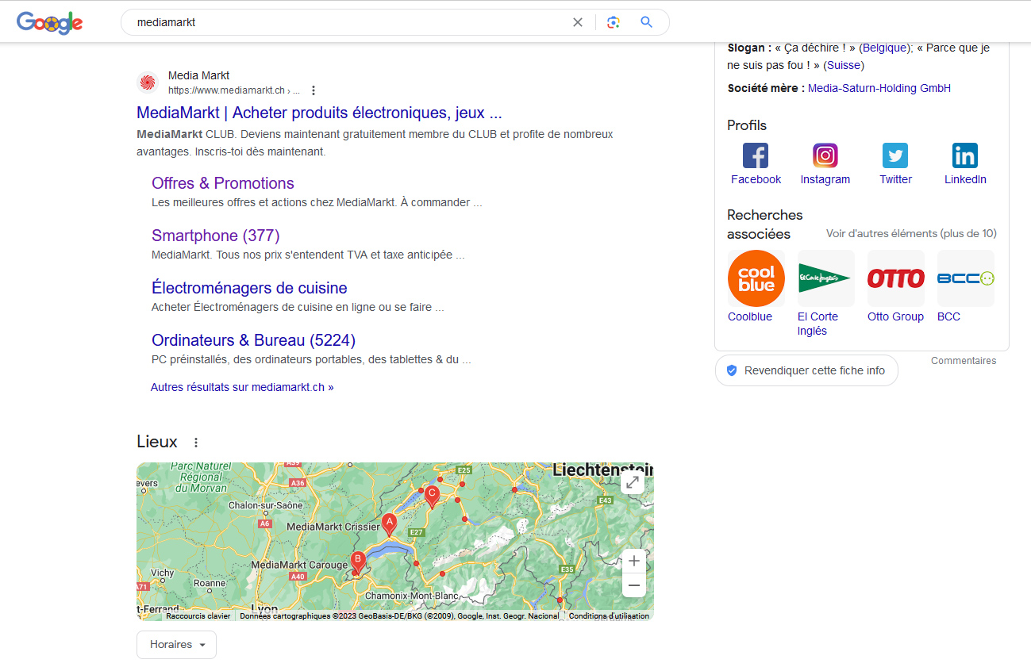Zoom in on the map
1031x671 pixels.
point(633,562)
